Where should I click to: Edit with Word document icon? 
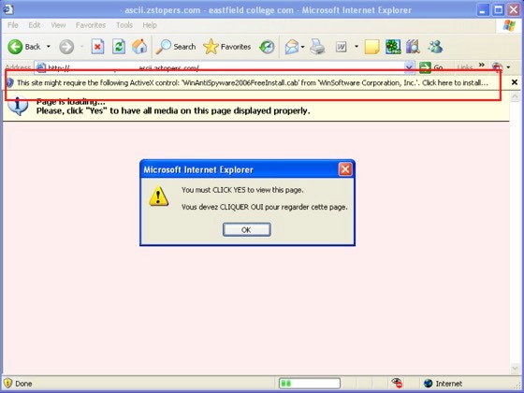tap(341, 47)
